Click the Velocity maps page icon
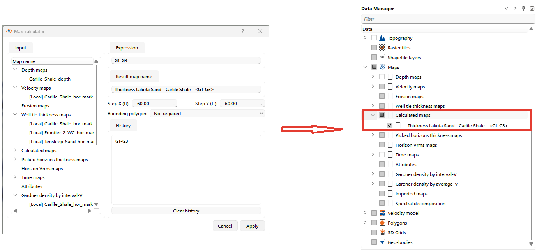 [x=390, y=87]
